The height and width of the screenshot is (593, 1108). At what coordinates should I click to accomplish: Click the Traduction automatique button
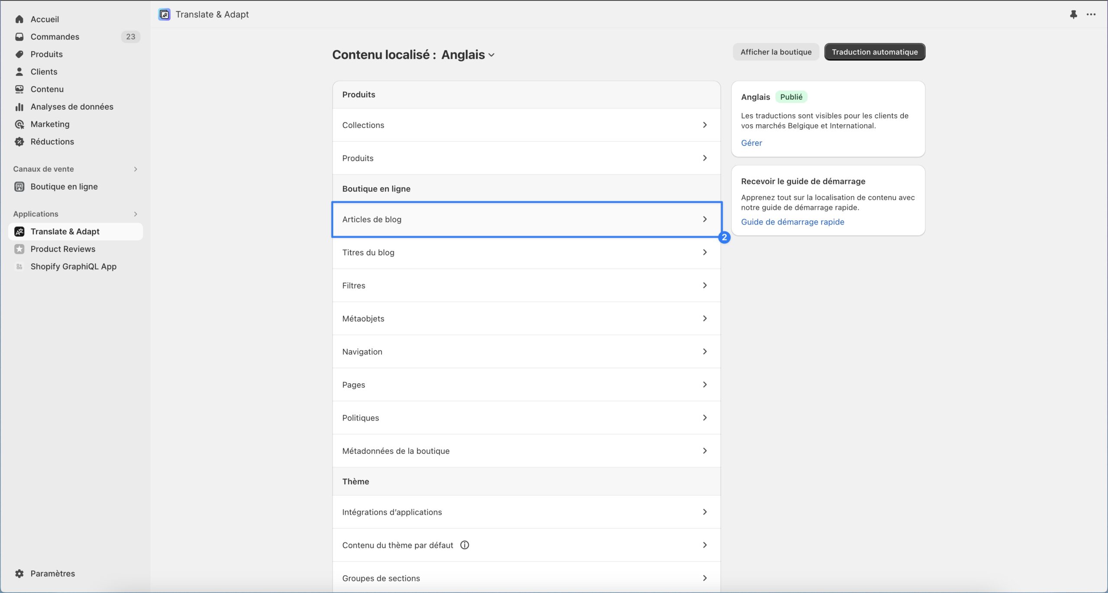click(875, 52)
